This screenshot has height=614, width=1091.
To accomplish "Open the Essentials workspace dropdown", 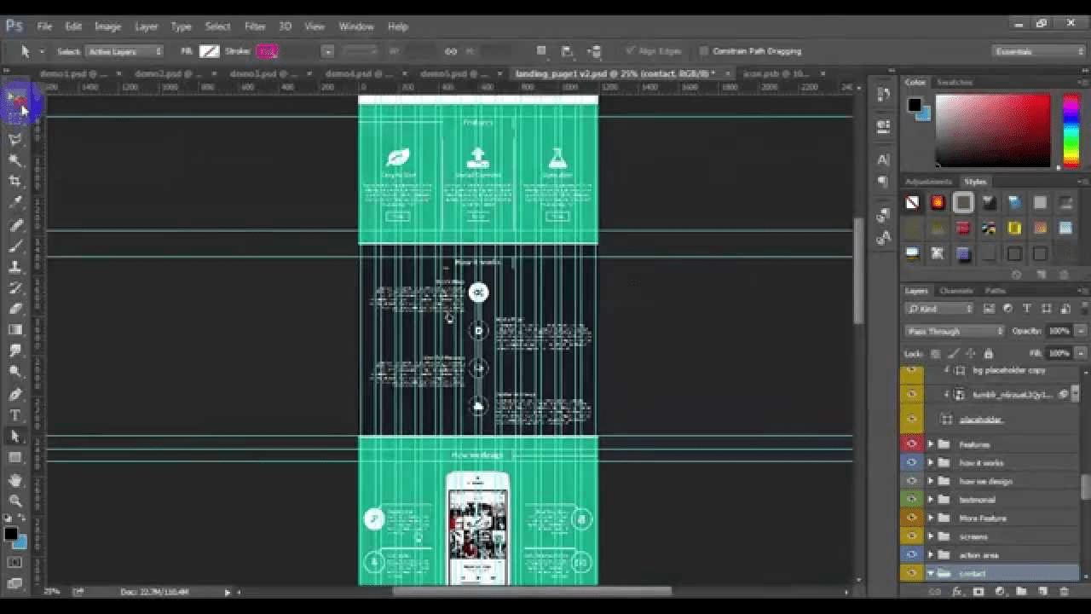I will (x=1039, y=51).
